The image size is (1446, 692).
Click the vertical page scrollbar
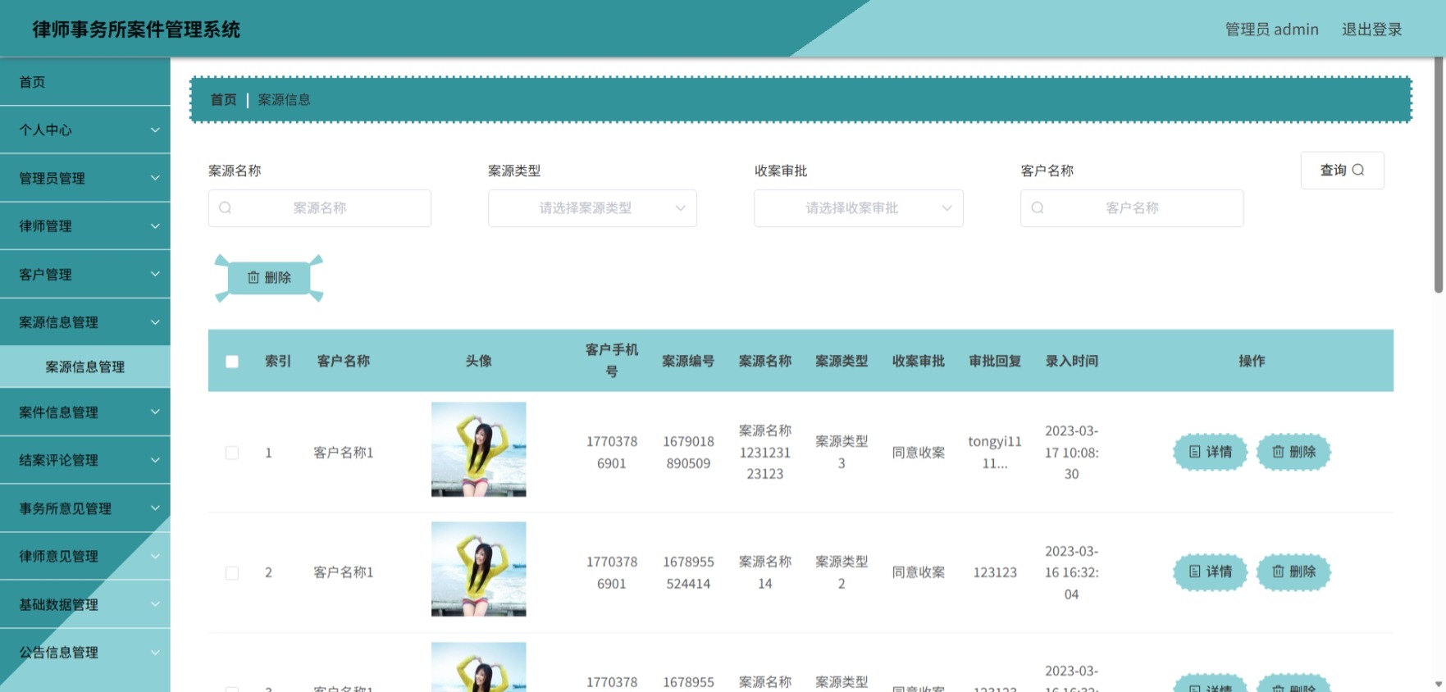pos(1439,175)
